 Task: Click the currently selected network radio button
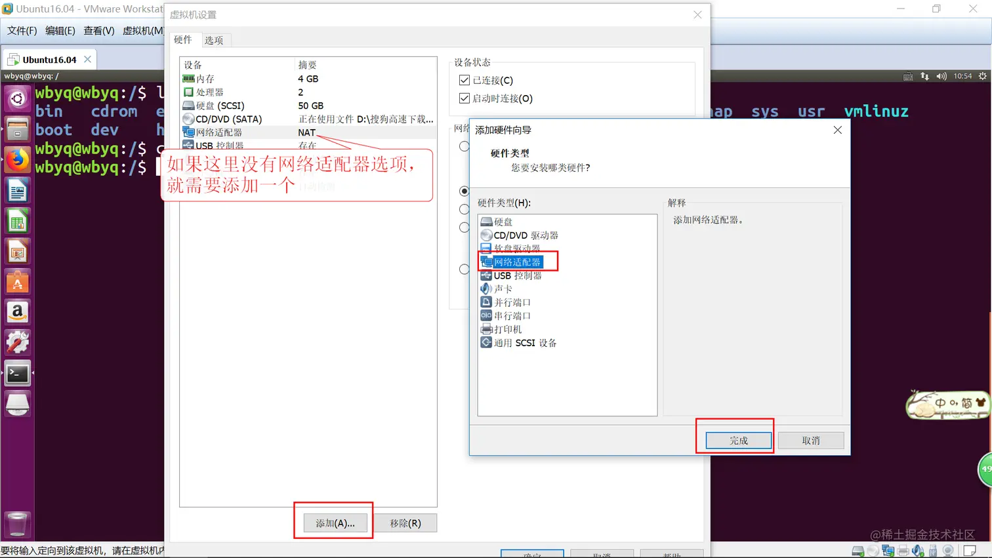(465, 191)
